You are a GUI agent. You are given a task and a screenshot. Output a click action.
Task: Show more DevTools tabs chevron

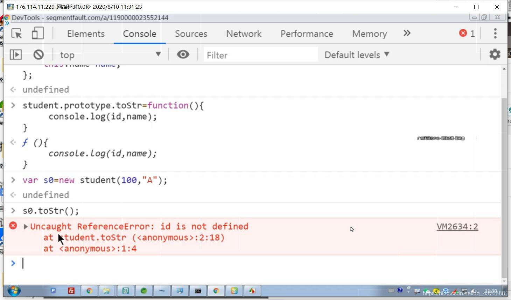coord(407,33)
